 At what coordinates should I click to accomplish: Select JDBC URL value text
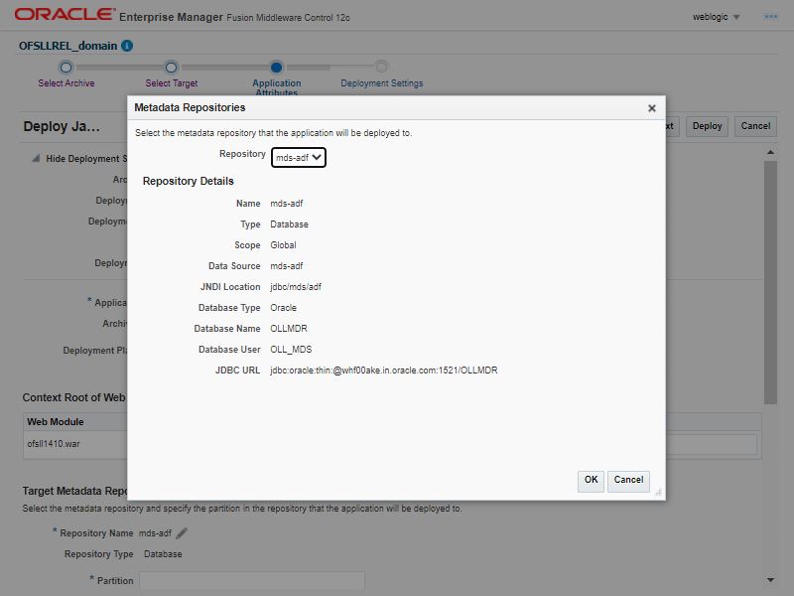click(x=383, y=371)
